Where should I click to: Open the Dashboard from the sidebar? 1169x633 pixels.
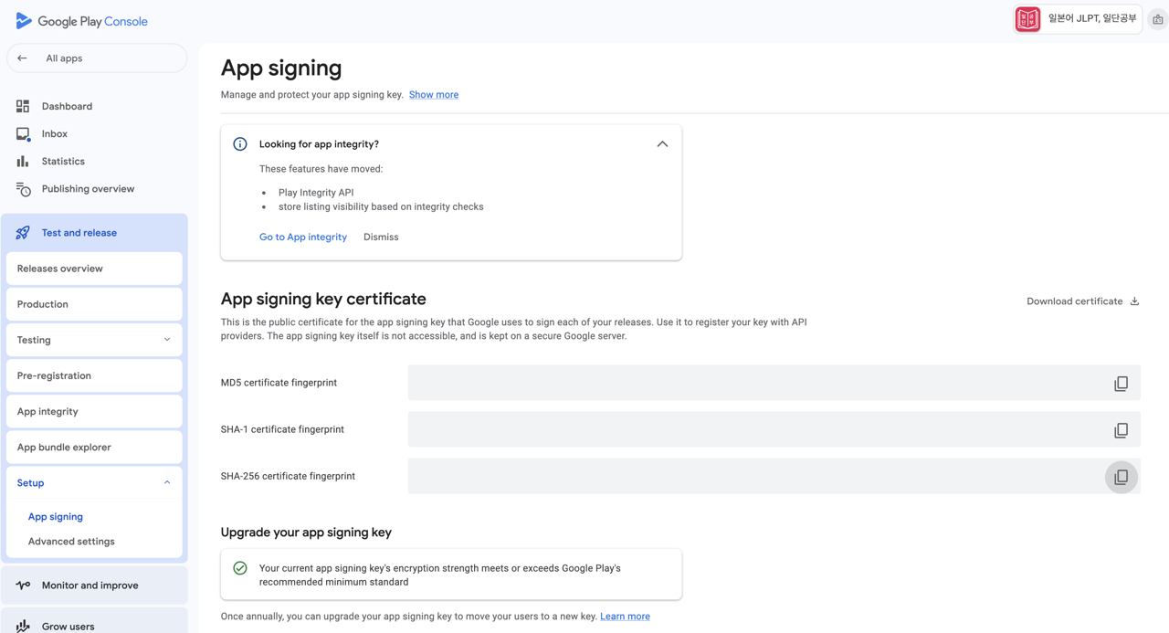(x=22, y=106)
